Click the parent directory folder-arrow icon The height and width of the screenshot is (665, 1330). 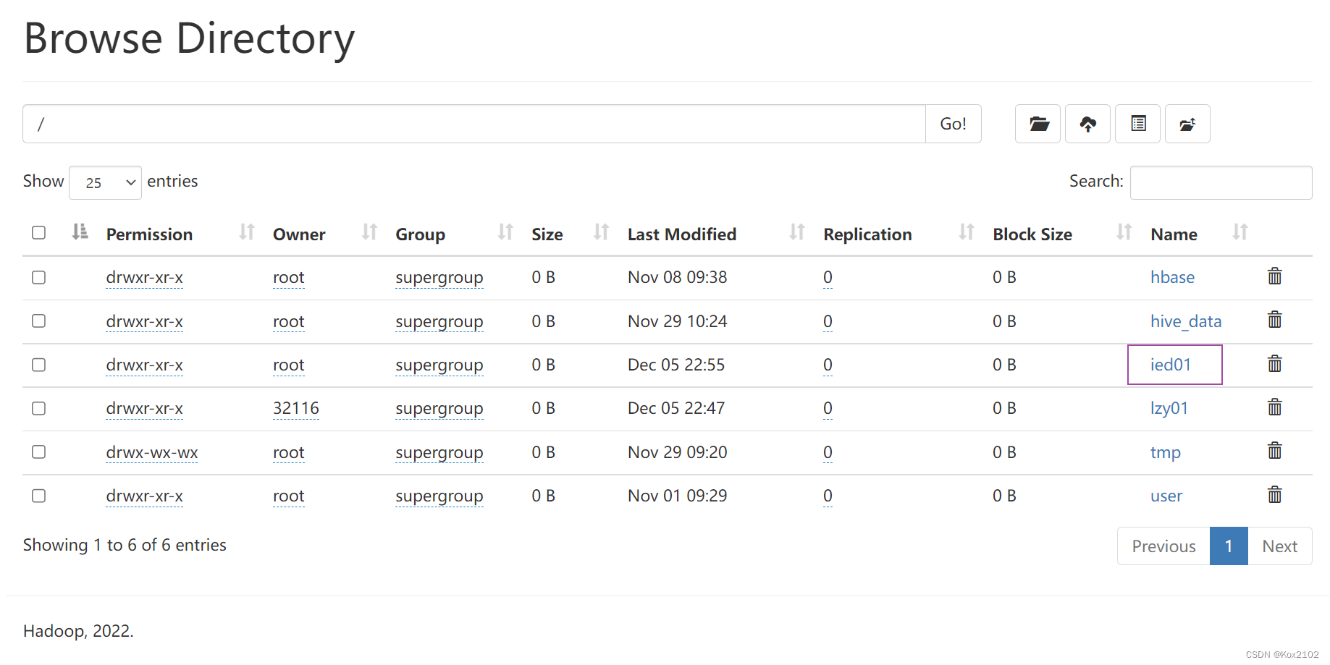click(x=1187, y=124)
